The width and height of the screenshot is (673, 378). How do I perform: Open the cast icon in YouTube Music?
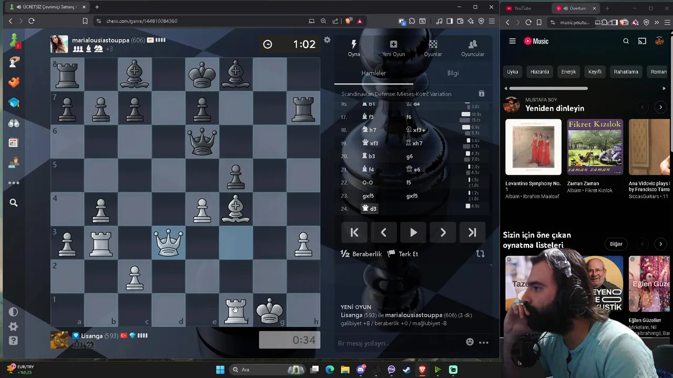click(642, 41)
